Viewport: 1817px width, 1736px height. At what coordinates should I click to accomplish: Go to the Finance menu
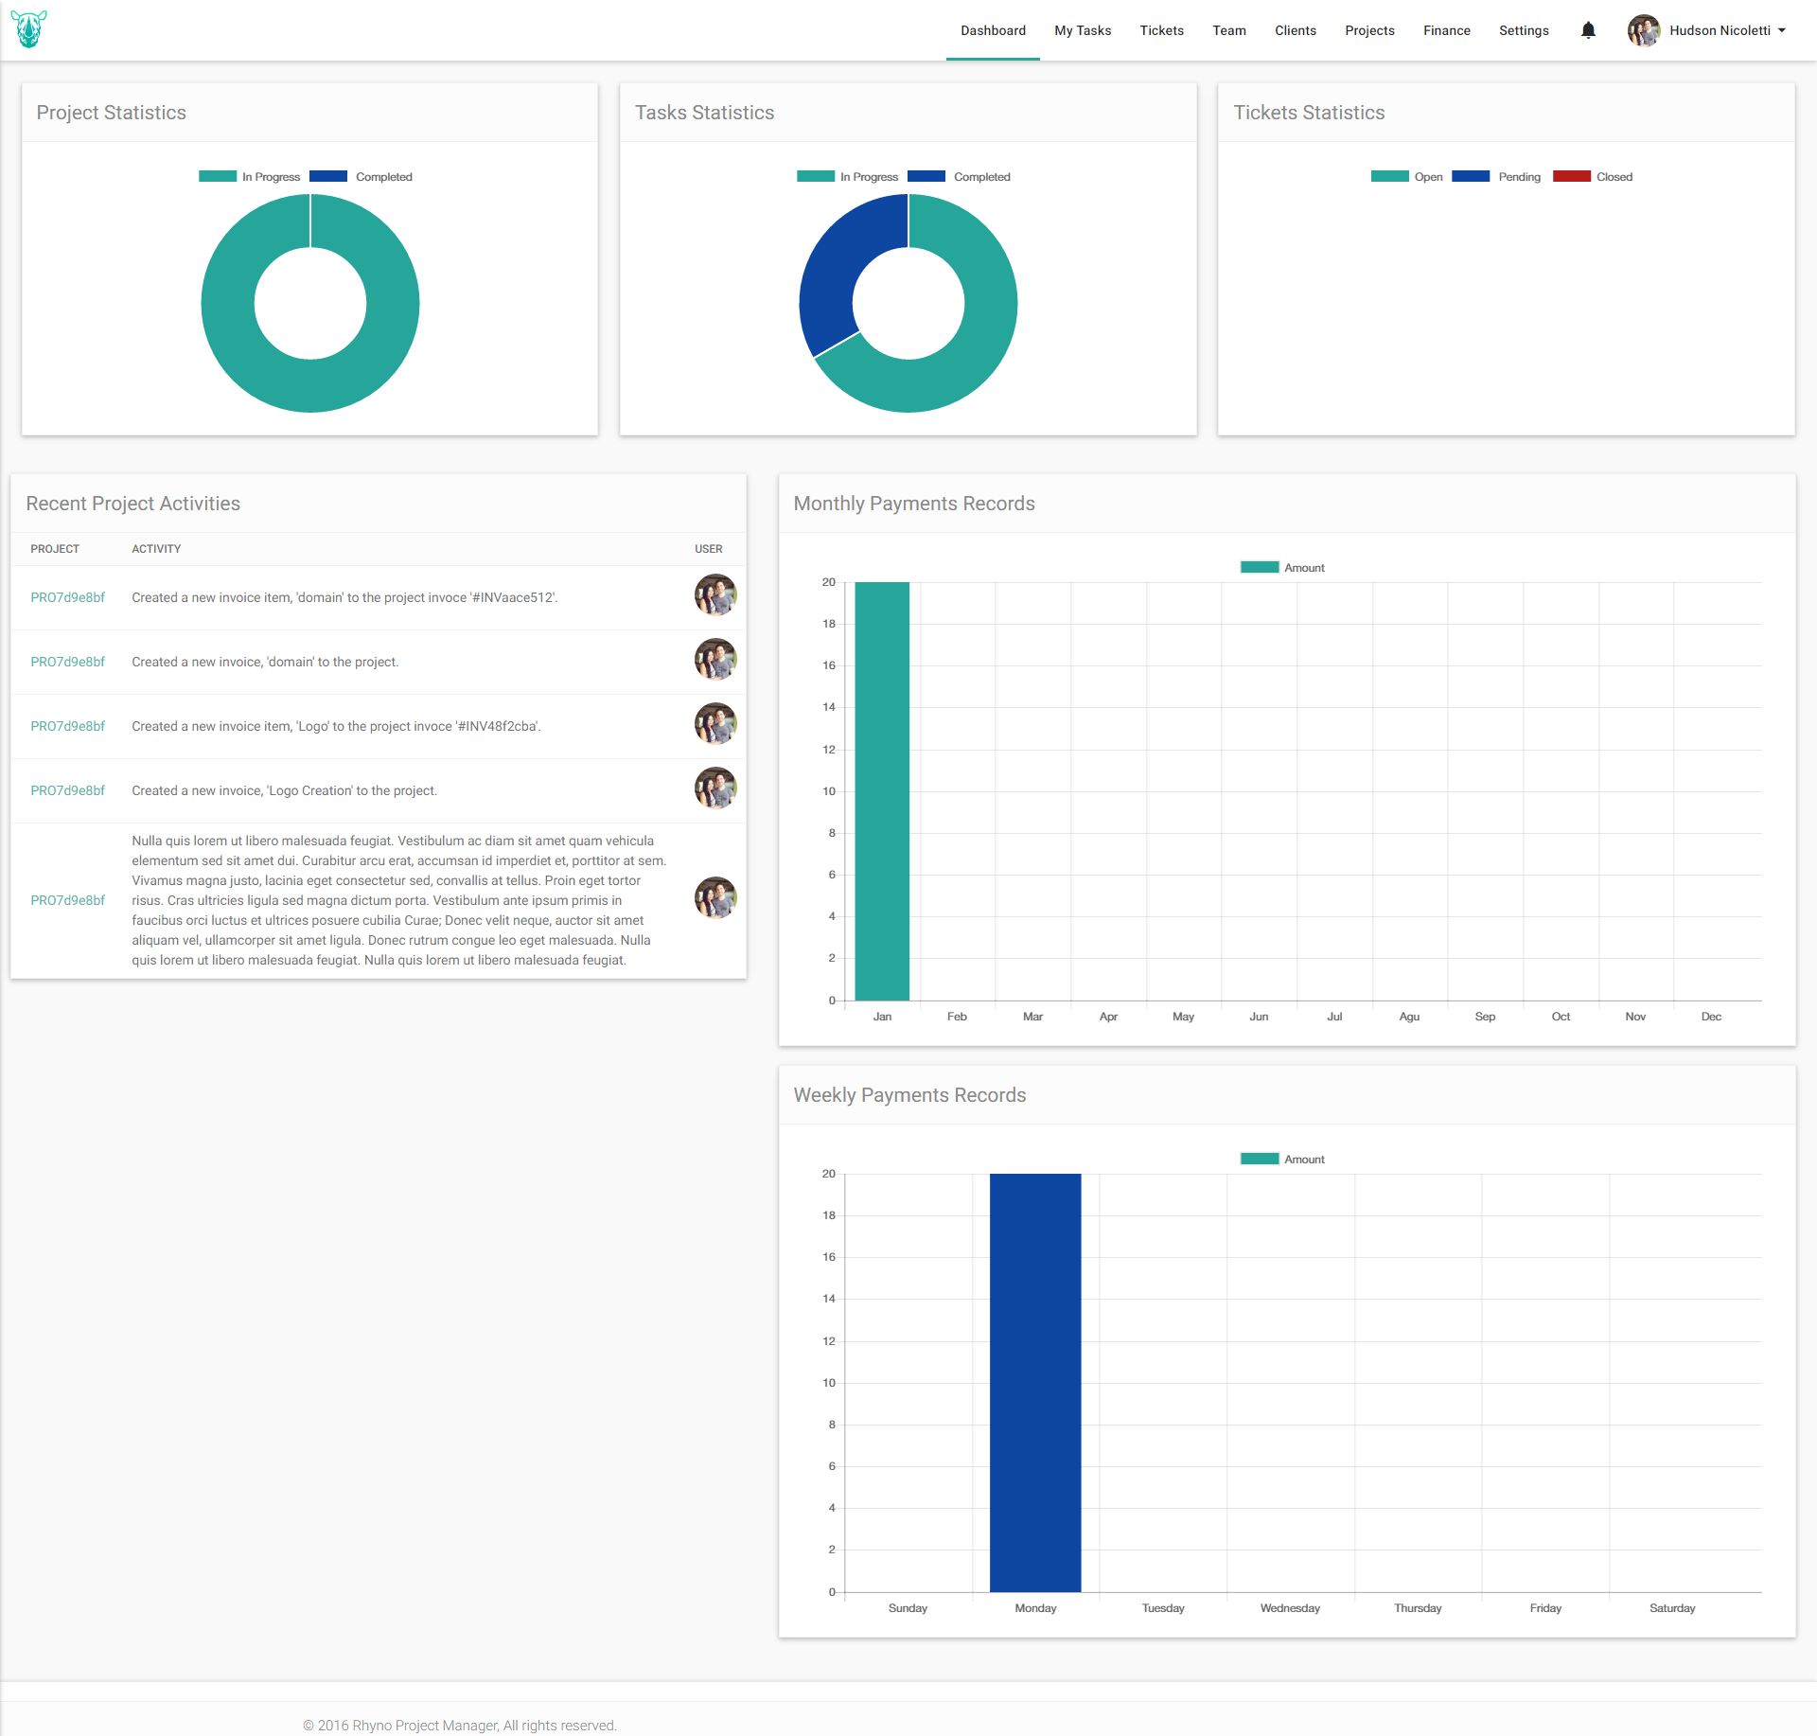click(x=1446, y=30)
